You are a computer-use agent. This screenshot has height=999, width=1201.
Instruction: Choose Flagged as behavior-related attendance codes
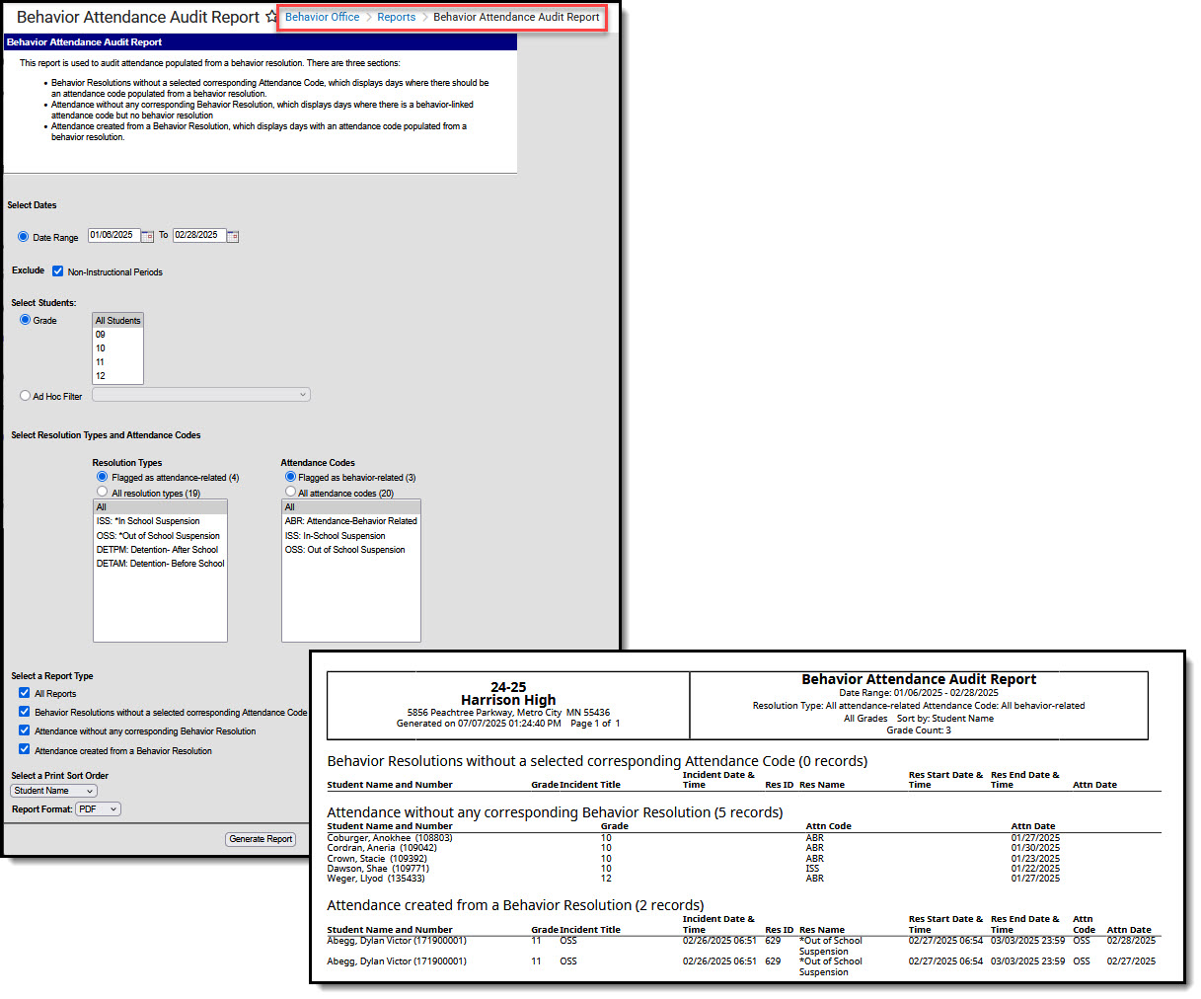290,477
